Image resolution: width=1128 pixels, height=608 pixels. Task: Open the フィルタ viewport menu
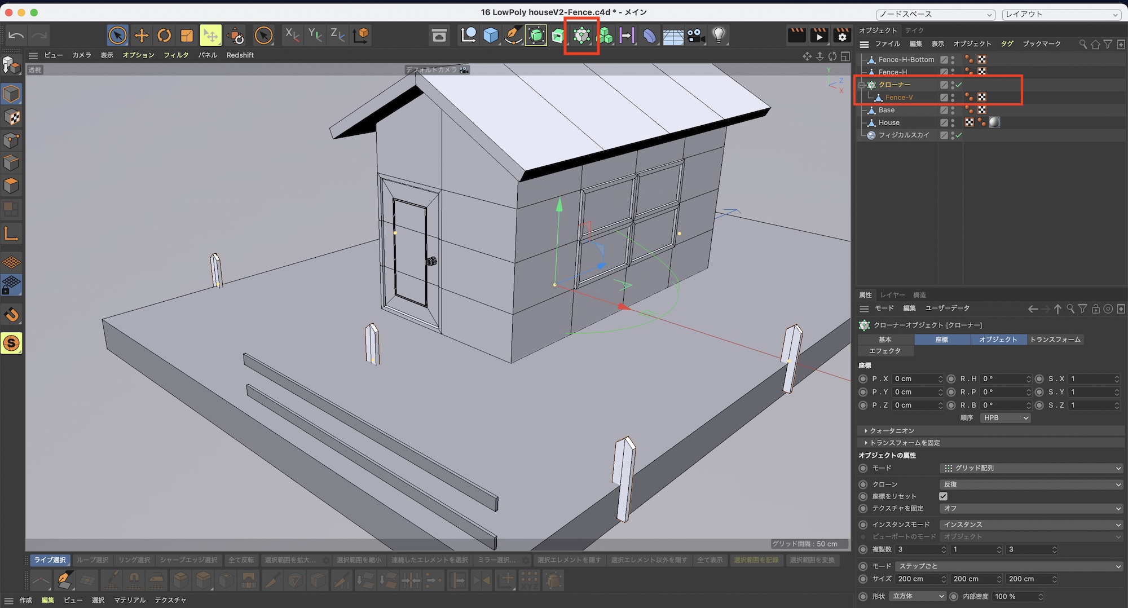pyautogui.click(x=176, y=55)
